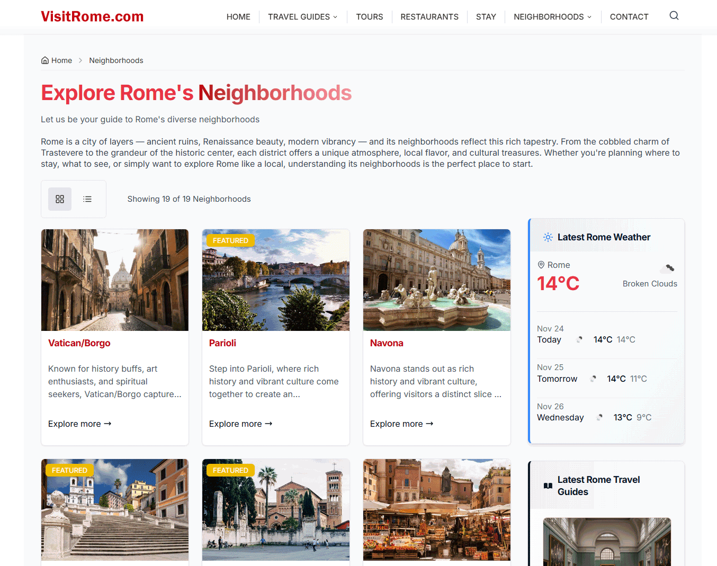Open the NEIGHBORHOODS dropdown menu
This screenshot has height=566, width=717.
pos(552,16)
